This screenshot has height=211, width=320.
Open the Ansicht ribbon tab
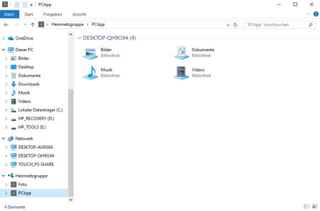tap(79, 14)
